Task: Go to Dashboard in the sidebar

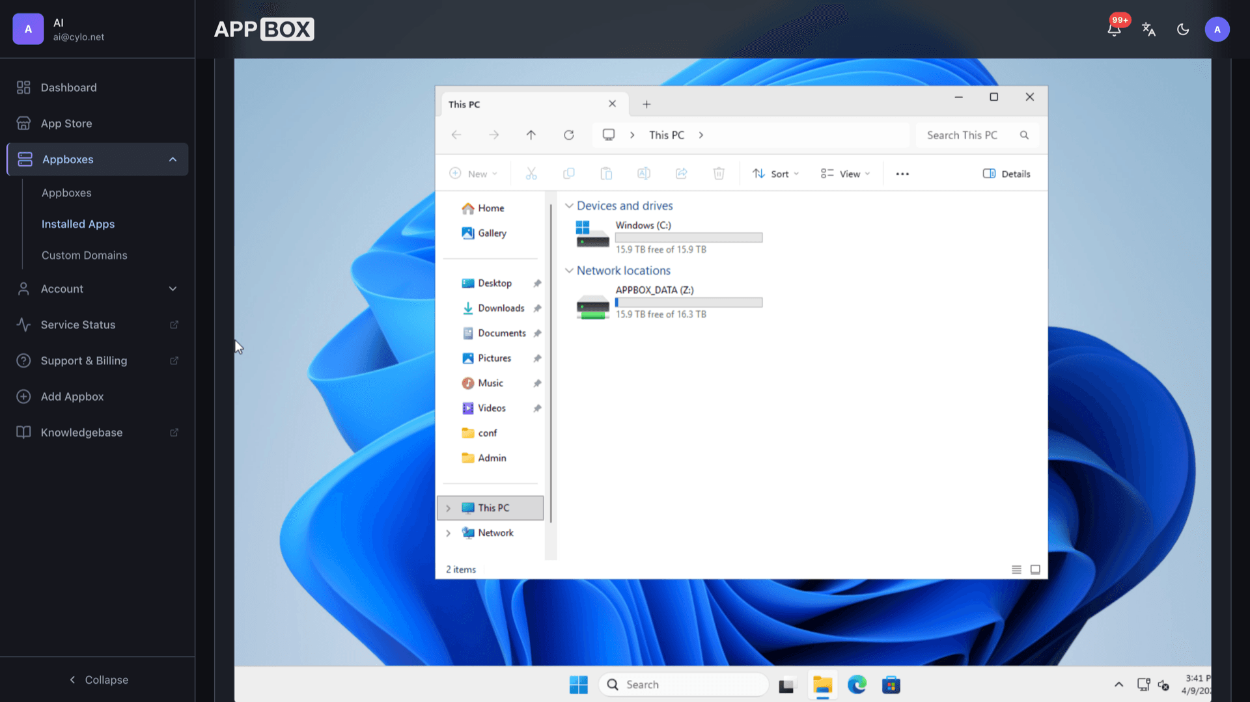Action: point(98,87)
